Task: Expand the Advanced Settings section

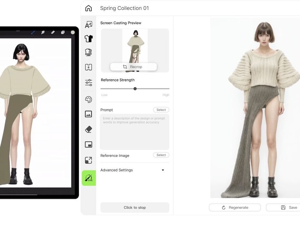Action: tap(163, 170)
